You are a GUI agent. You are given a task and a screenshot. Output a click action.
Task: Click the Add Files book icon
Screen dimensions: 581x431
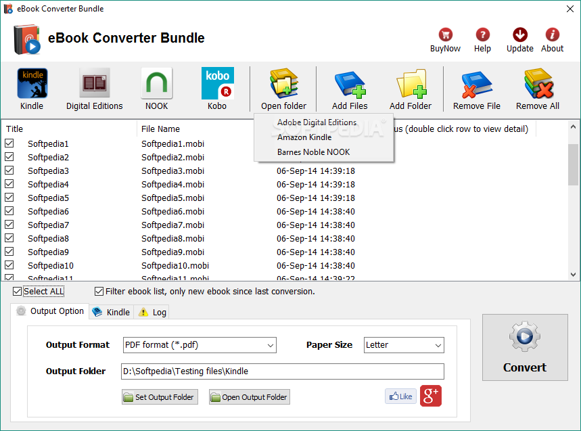click(350, 84)
